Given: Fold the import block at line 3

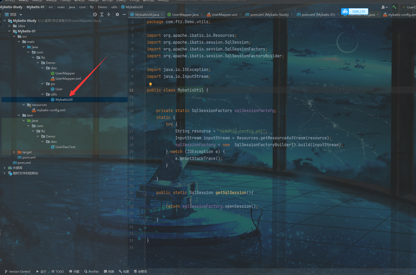Looking at the screenshot, I should [145, 35].
